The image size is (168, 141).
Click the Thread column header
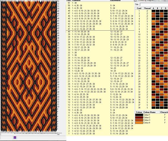(x=147, y=8)
